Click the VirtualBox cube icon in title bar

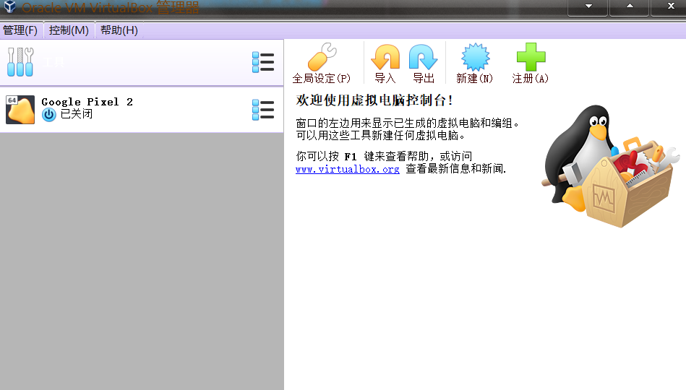(9, 7)
